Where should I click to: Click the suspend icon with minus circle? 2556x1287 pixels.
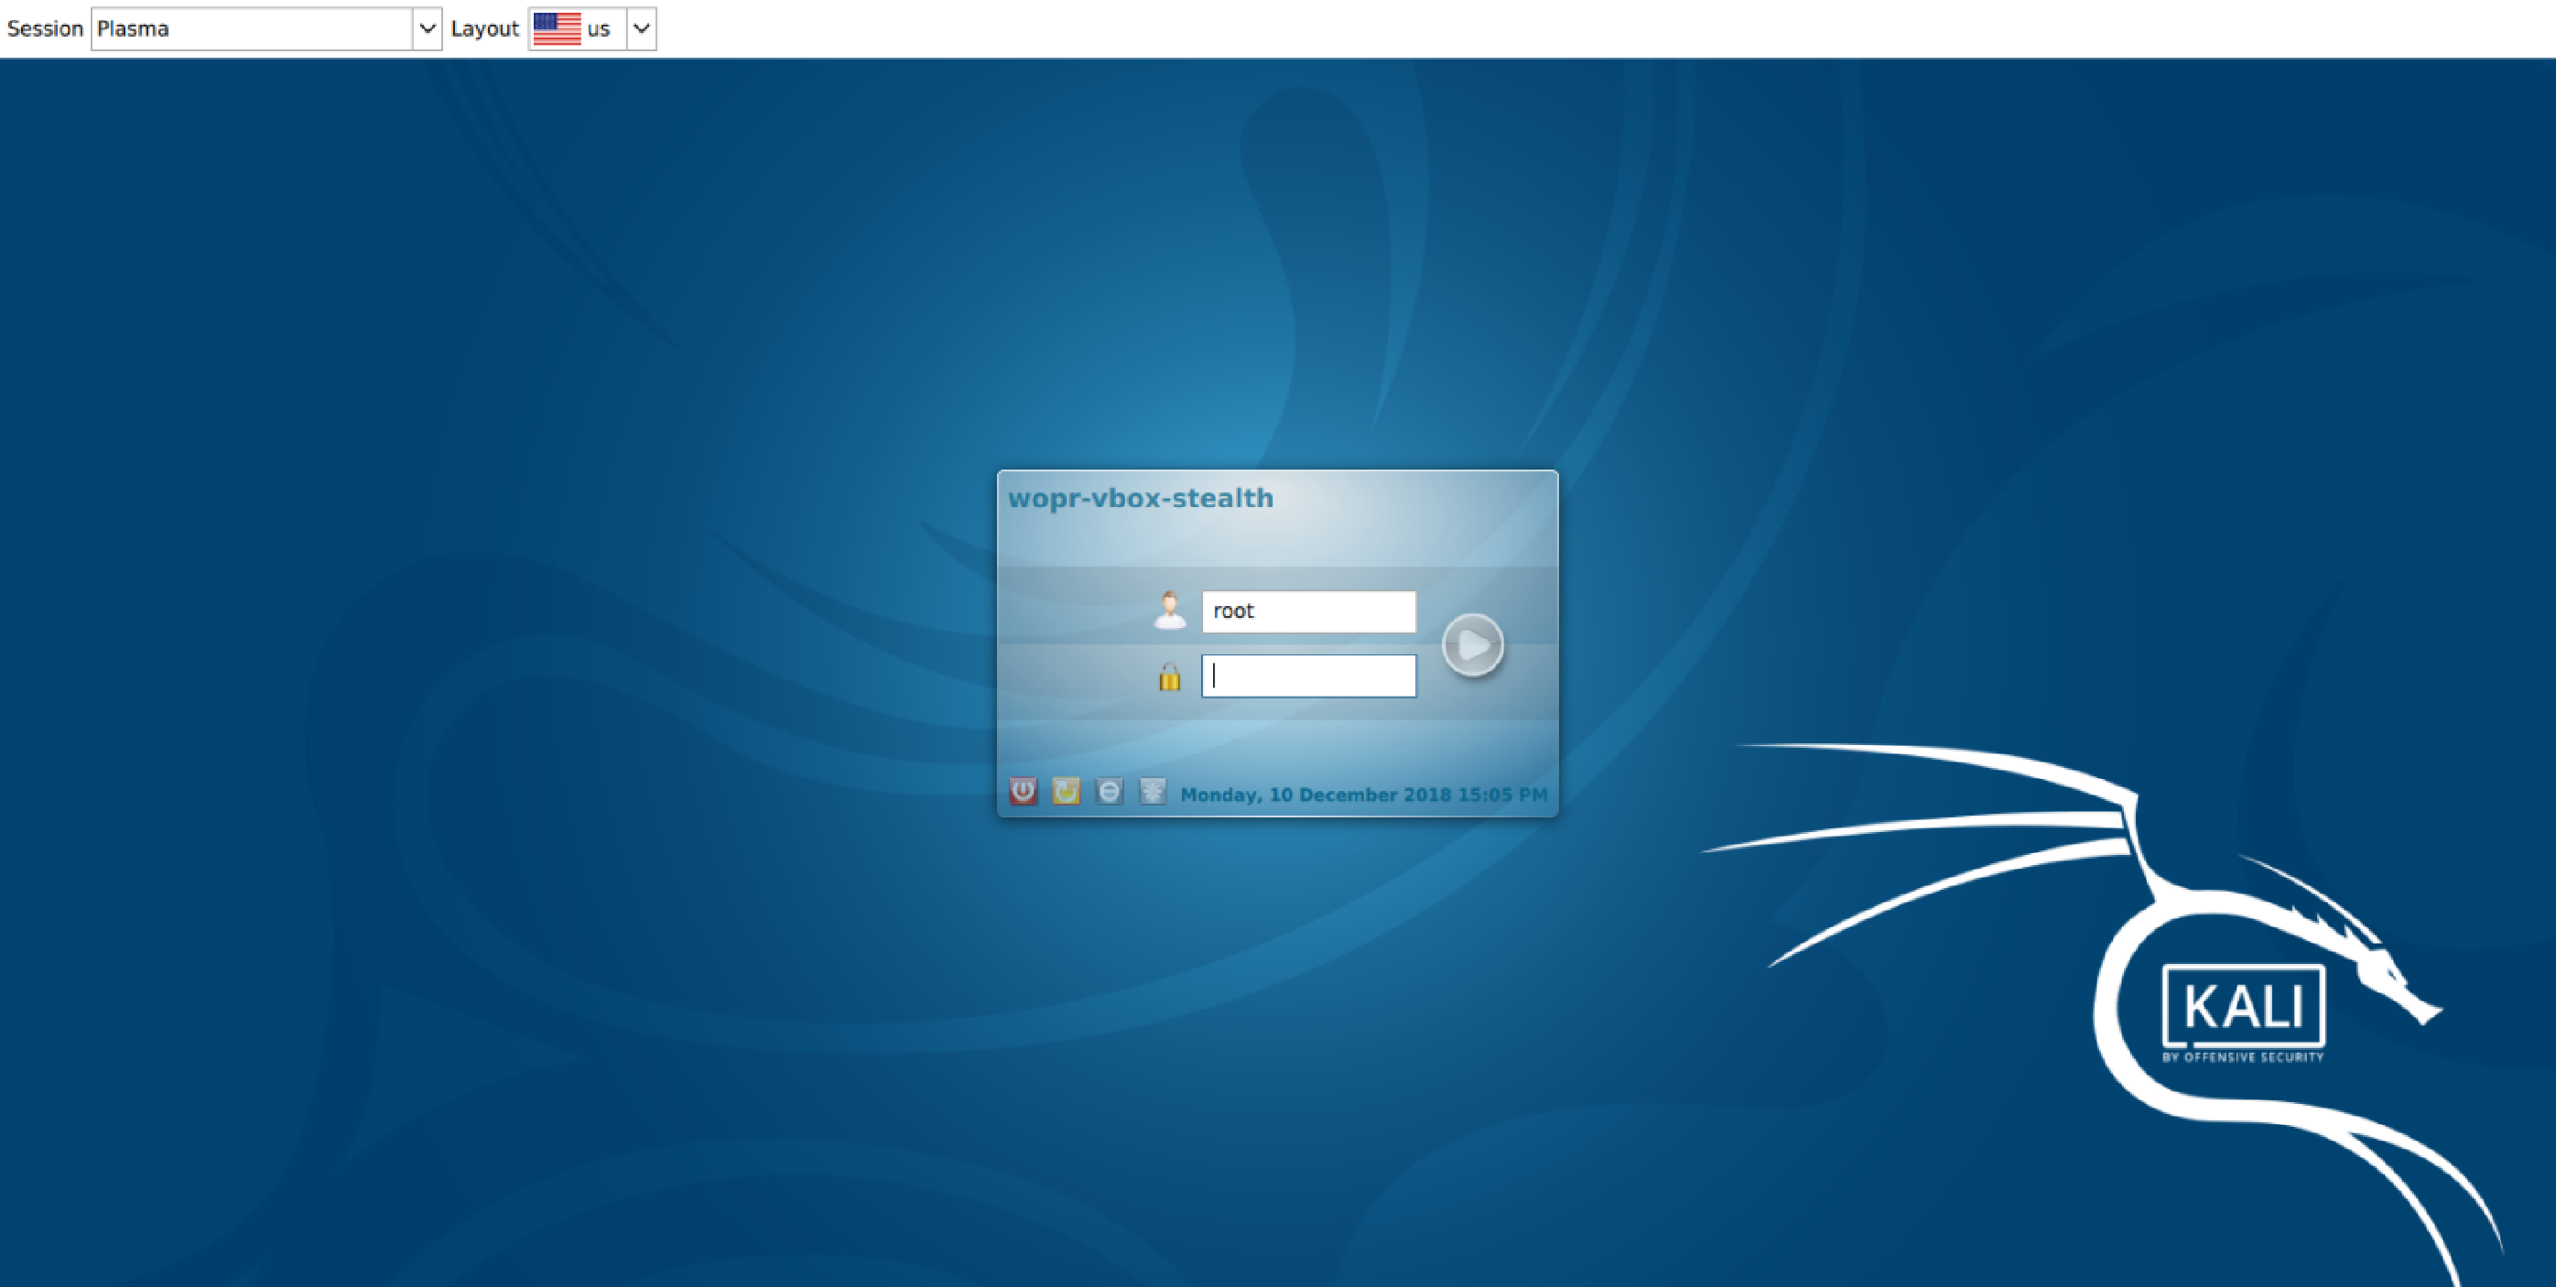(x=1110, y=791)
